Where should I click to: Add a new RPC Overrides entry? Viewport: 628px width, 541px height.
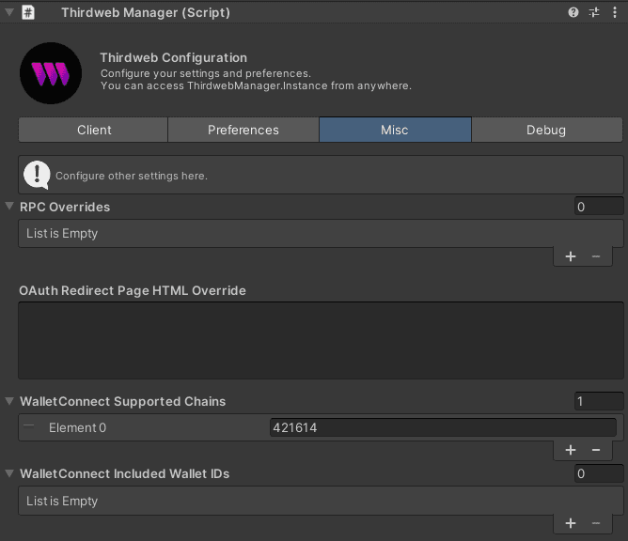[571, 256]
